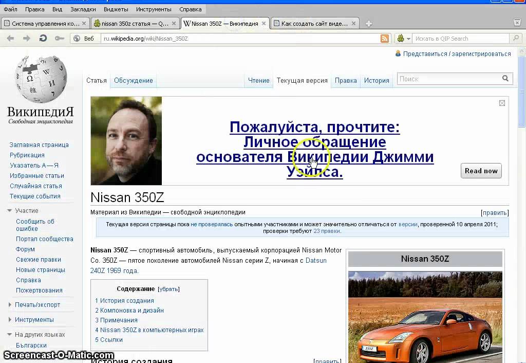
Task: Open the Правка menu
Action: 35,9
